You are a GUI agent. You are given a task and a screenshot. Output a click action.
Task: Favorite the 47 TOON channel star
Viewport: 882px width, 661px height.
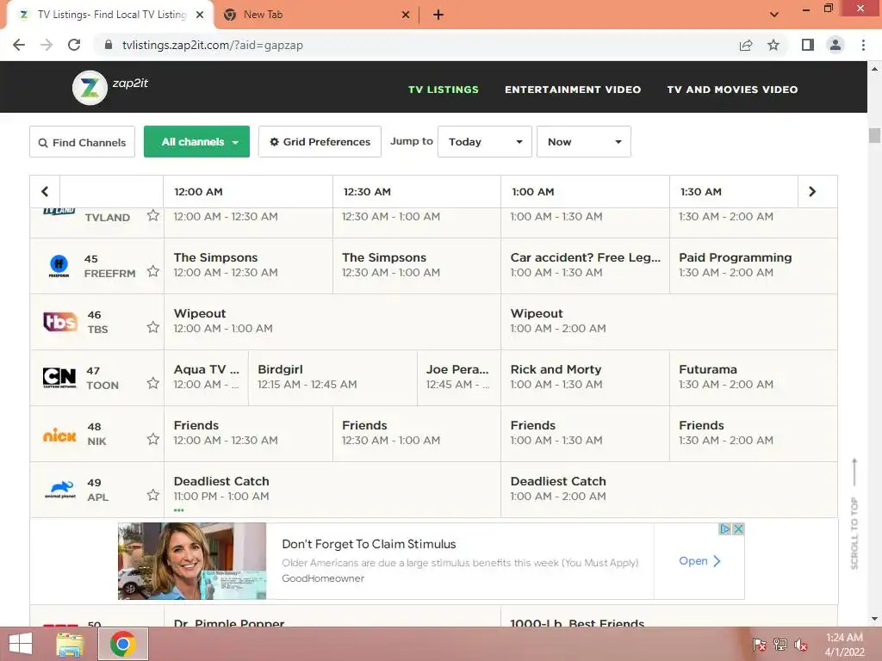[x=153, y=383]
